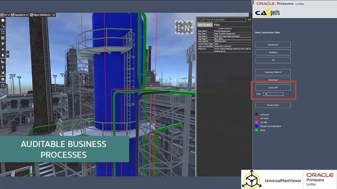Click the Selected Objects button
337x189 pixels.
(273, 72)
